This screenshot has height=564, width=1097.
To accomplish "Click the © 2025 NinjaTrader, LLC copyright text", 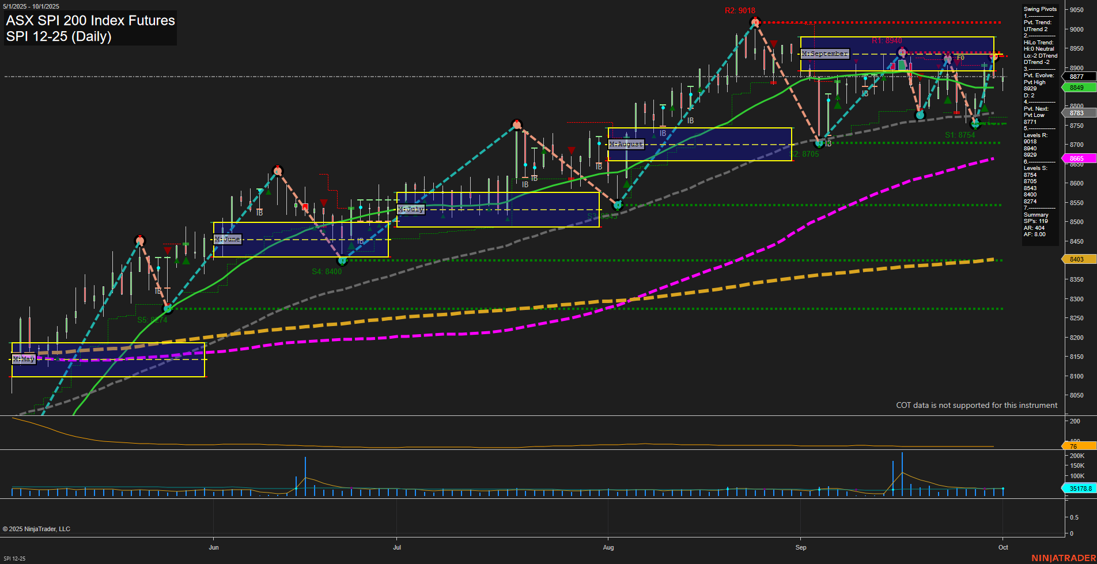I will (37, 528).
